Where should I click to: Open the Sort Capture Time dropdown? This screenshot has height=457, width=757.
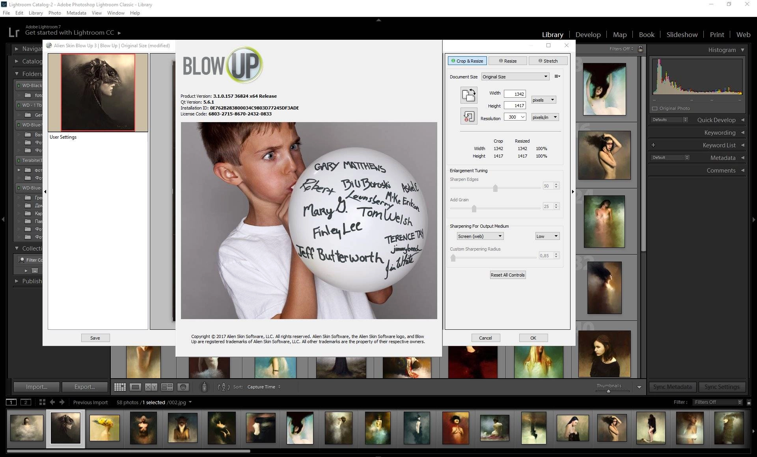[264, 387]
